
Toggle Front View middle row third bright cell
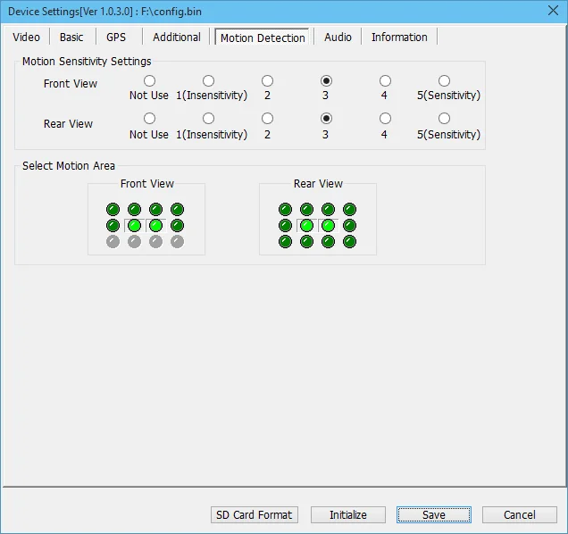pos(155,225)
